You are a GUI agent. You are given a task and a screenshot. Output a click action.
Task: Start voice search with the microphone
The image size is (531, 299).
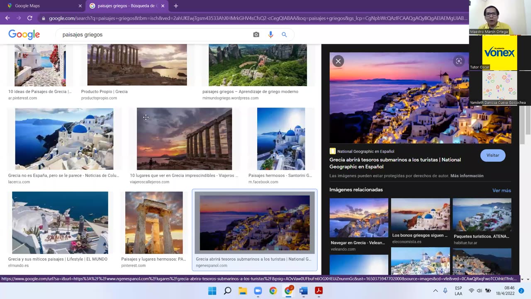(x=270, y=34)
